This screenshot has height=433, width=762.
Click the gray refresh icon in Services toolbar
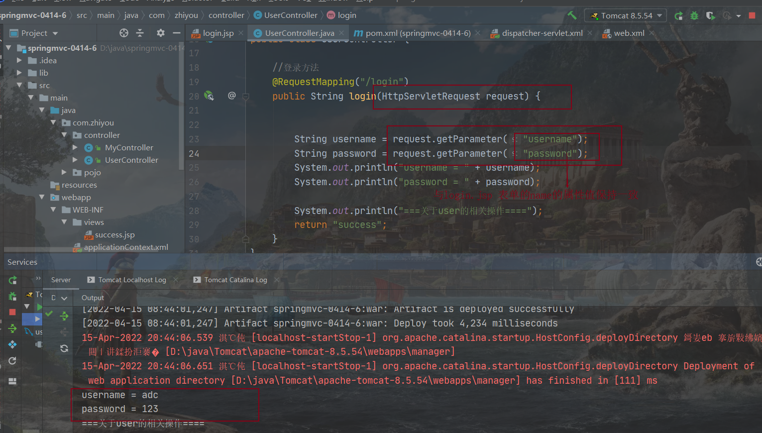pos(12,361)
